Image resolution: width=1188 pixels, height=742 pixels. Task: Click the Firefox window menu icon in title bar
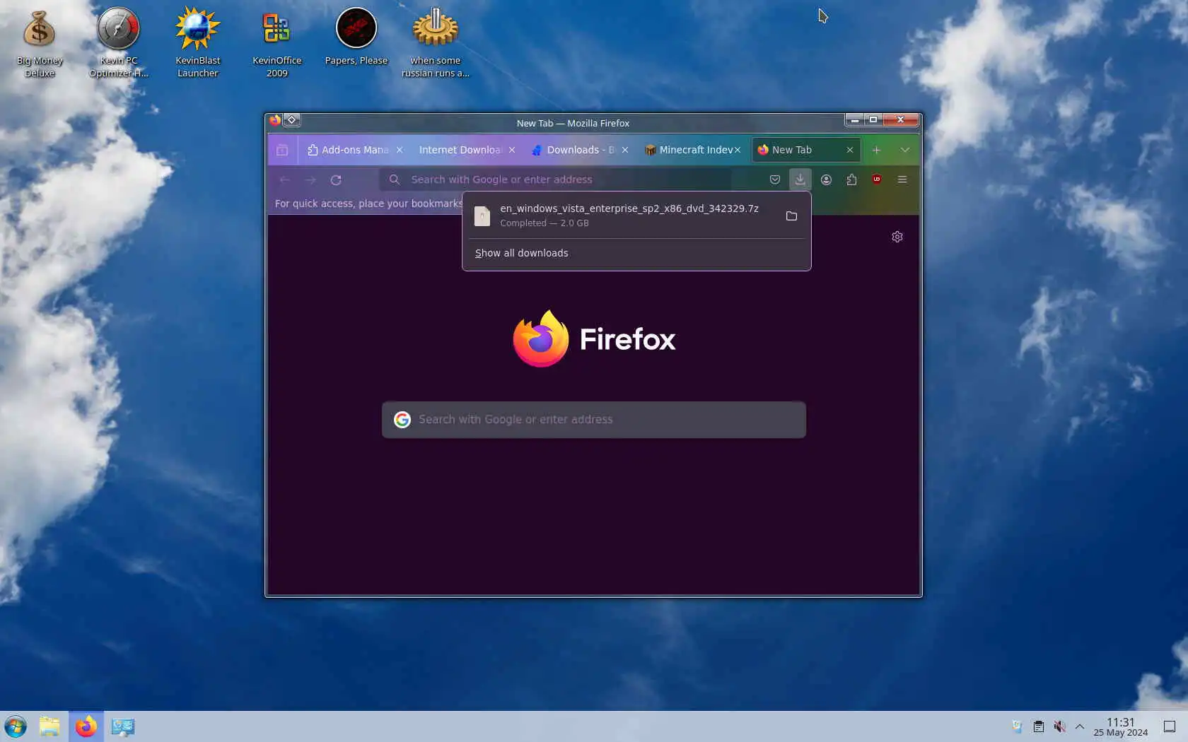coord(275,120)
